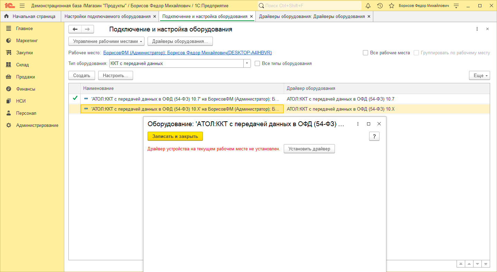Open the history clock icon
Viewport: 497px width, 272px height.
380,6
